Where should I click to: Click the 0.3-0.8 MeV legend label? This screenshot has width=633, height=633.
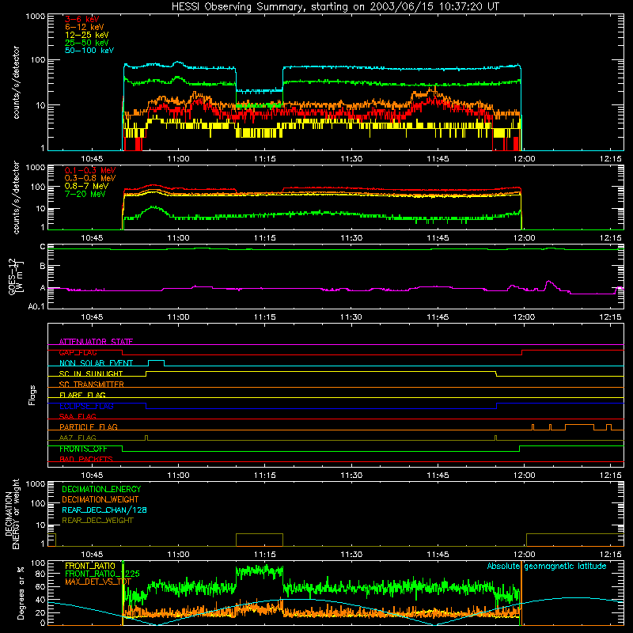[90, 178]
